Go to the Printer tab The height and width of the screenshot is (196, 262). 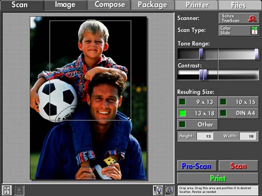[x=197, y=5]
